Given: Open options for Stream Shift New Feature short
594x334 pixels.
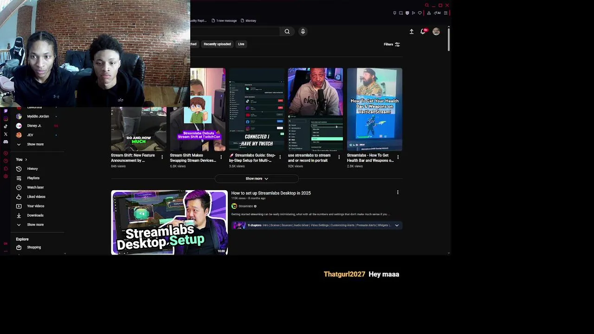Looking at the screenshot, I should pos(162,157).
